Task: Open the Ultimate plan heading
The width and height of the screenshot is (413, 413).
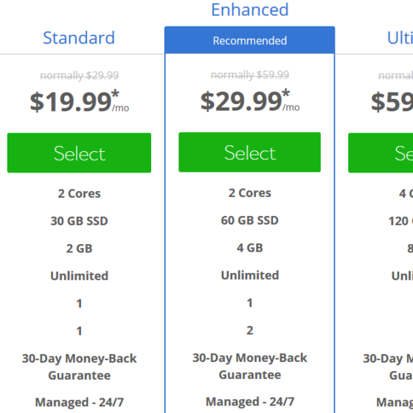Action: [400, 38]
